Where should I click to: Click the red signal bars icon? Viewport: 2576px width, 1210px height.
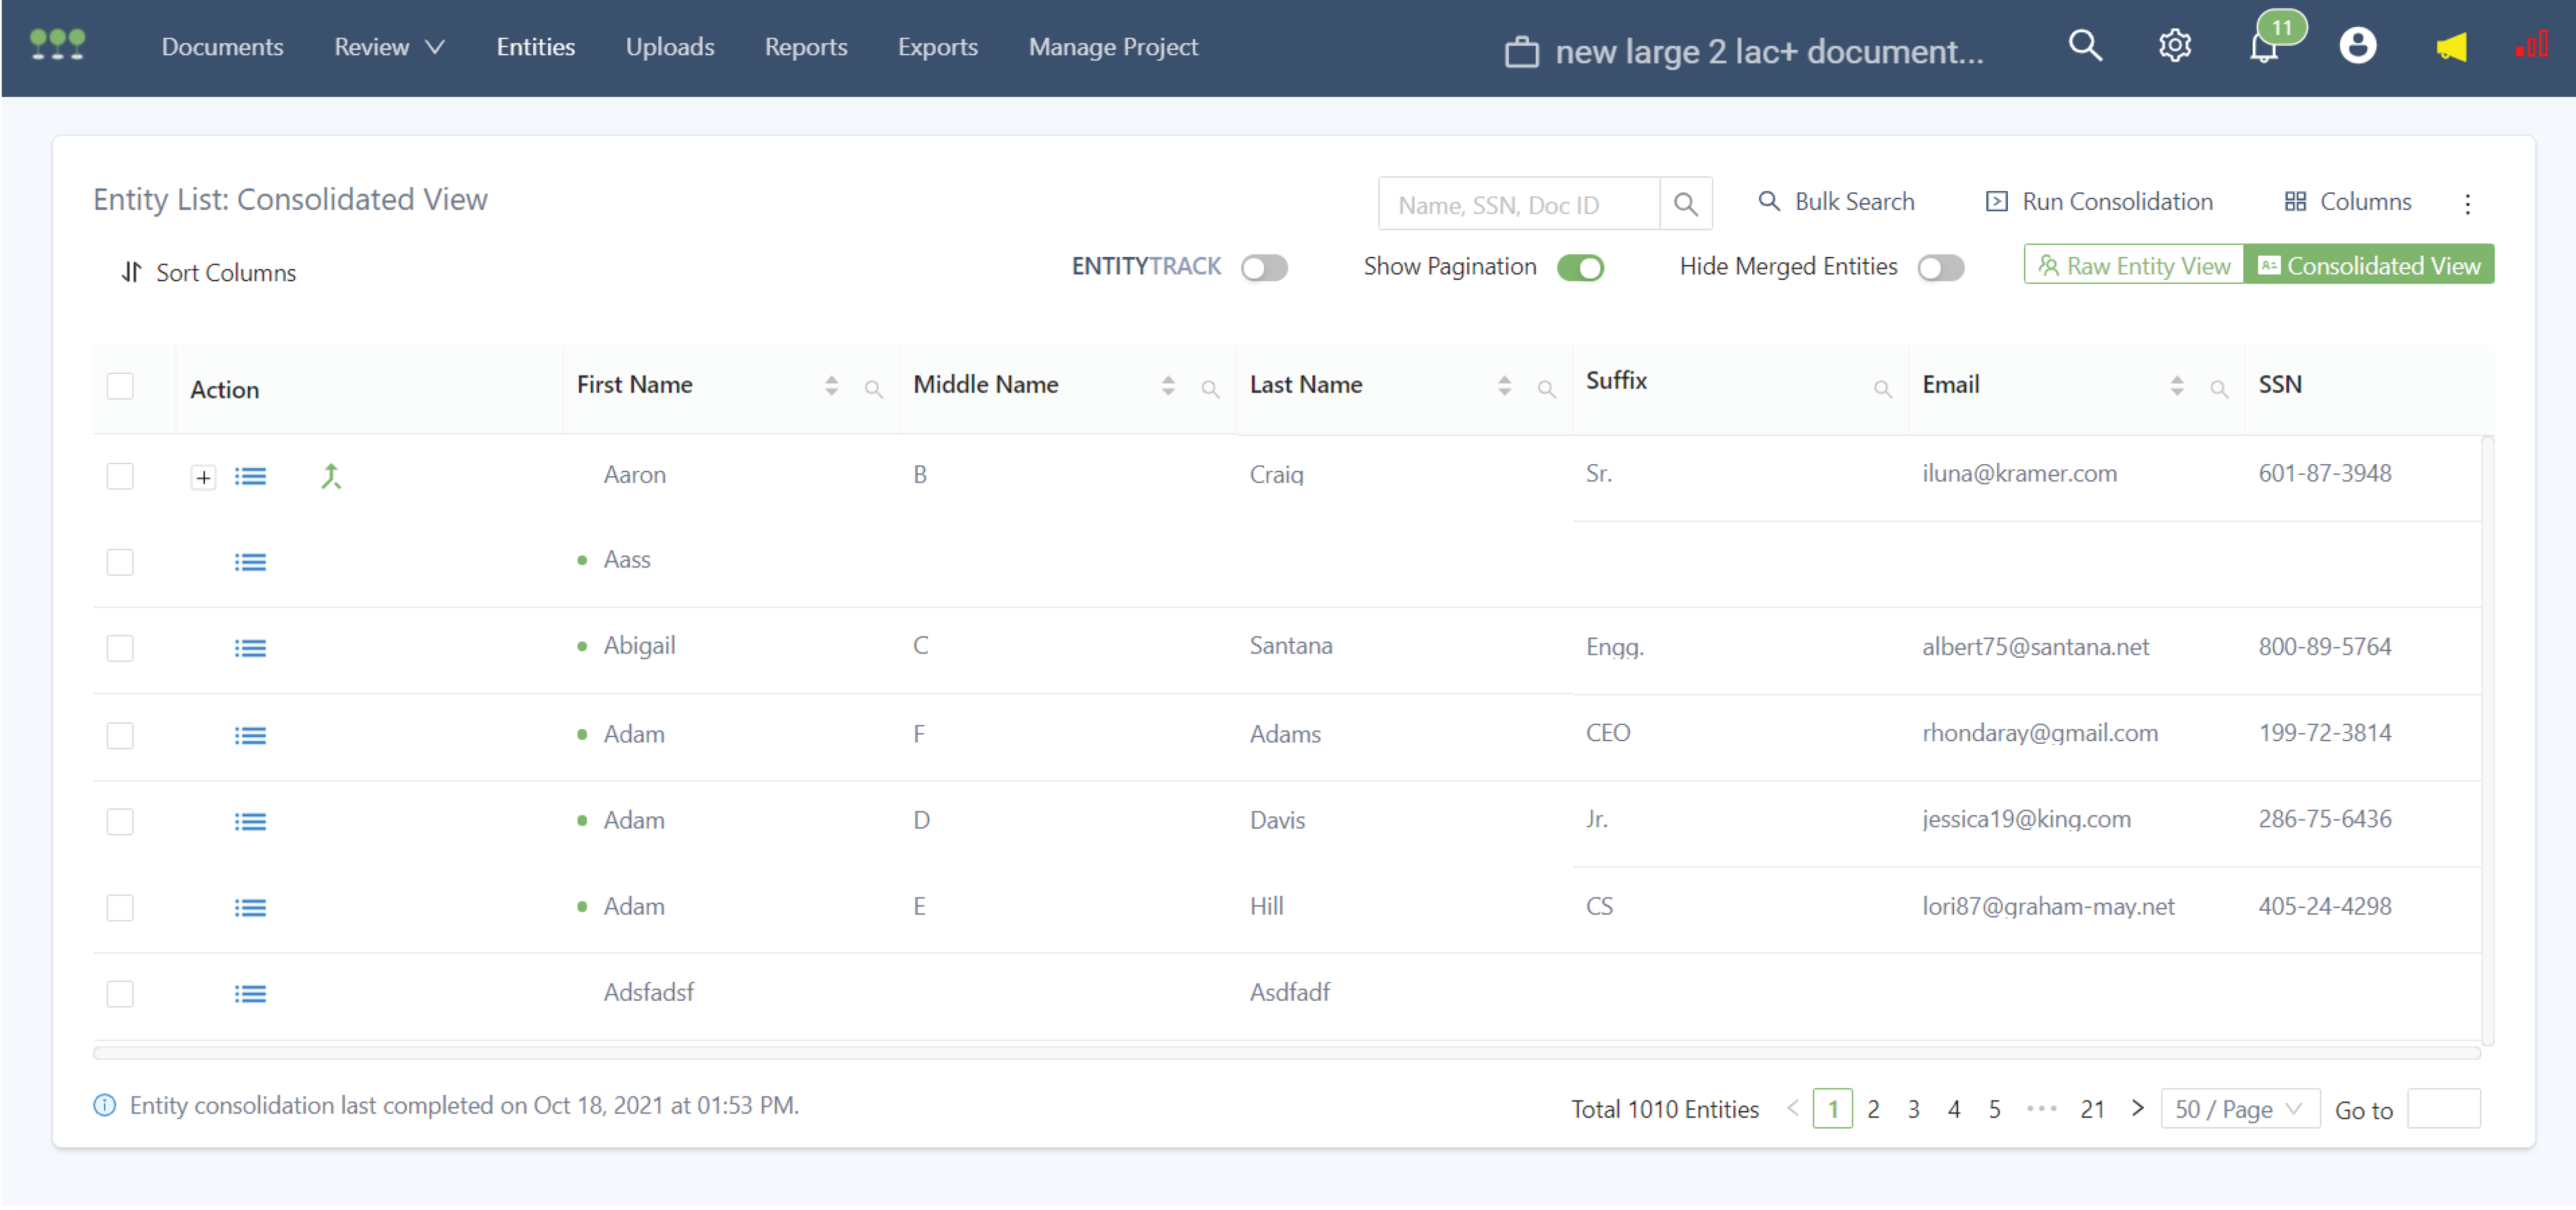click(x=2531, y=46)
